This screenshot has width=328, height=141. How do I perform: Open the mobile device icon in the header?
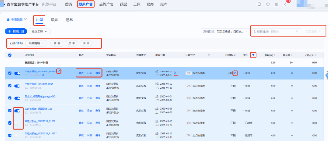click(x=259, y=4)
